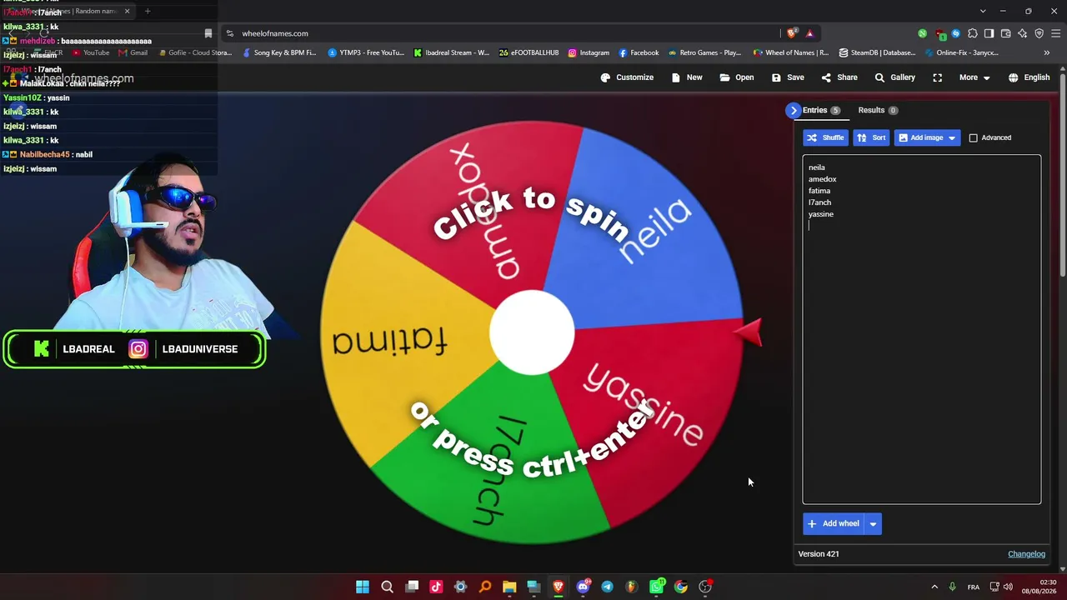Click the green N extension icon
This screenshot has height=600, width=1067.
(922, 33)
